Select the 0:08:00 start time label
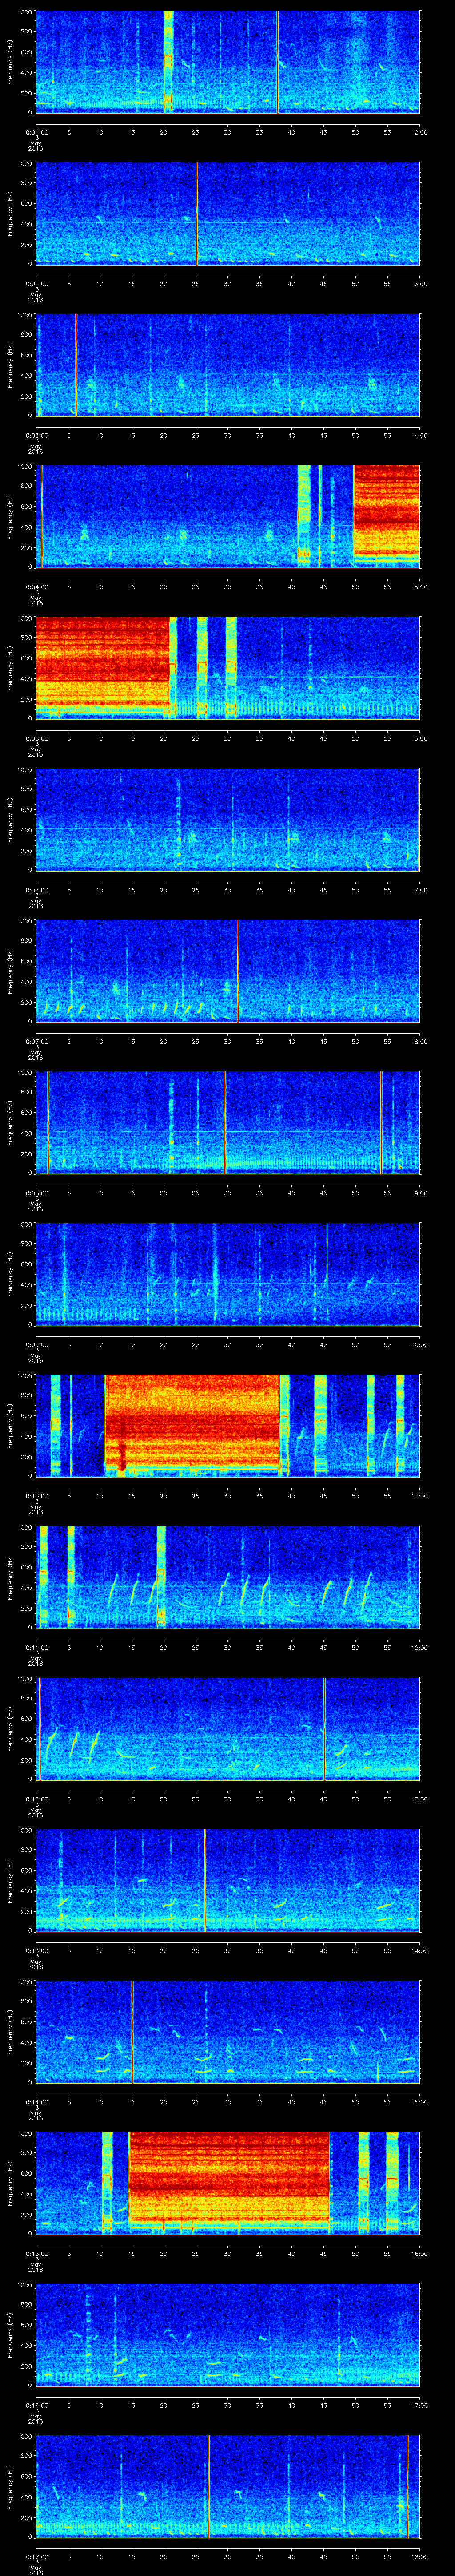Viewport: 455px width, 2576px height. tap(36, 1193)
